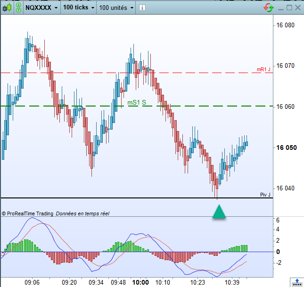This screenshot has height=287, width=304.
Task: Open the NQXXXX instrument dropdown
Action: (x=41, y=8)
